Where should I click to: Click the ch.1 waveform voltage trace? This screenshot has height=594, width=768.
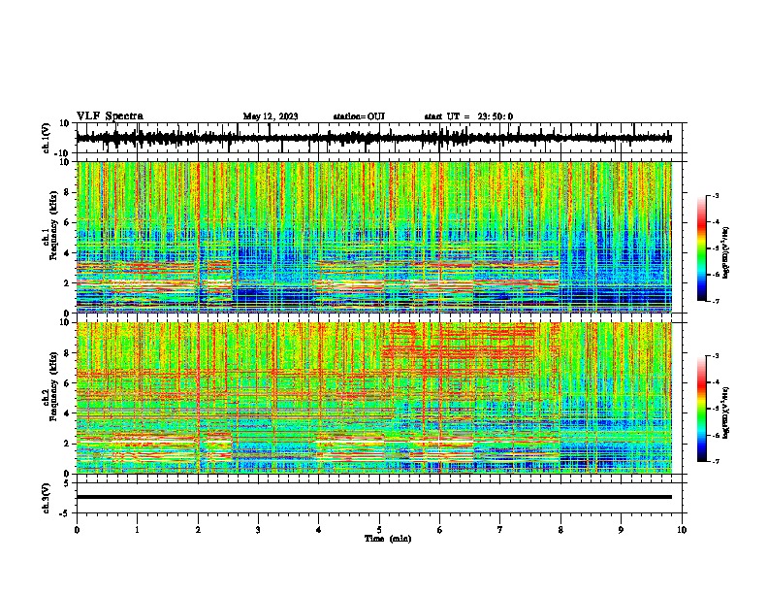point(373,138)
